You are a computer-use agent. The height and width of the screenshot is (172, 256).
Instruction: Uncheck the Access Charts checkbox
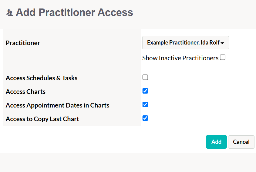[145, 91]
